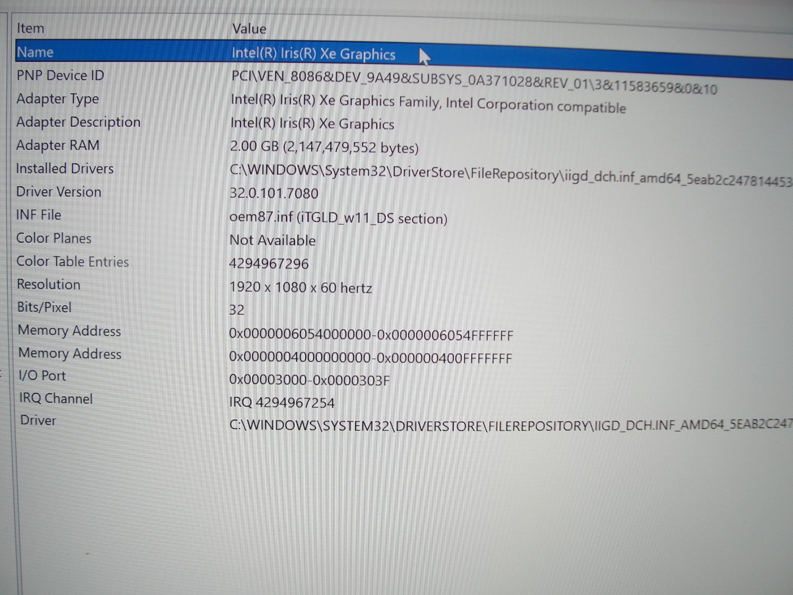Click the Adapter Description value Intel(R) Iris(R) Xe Graphics
Image resolution: width=793 pixels, height=595 pixels.
coord(312,123)
